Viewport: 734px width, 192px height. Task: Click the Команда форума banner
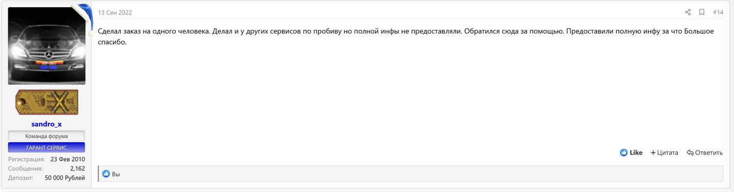tap(46, 136)
